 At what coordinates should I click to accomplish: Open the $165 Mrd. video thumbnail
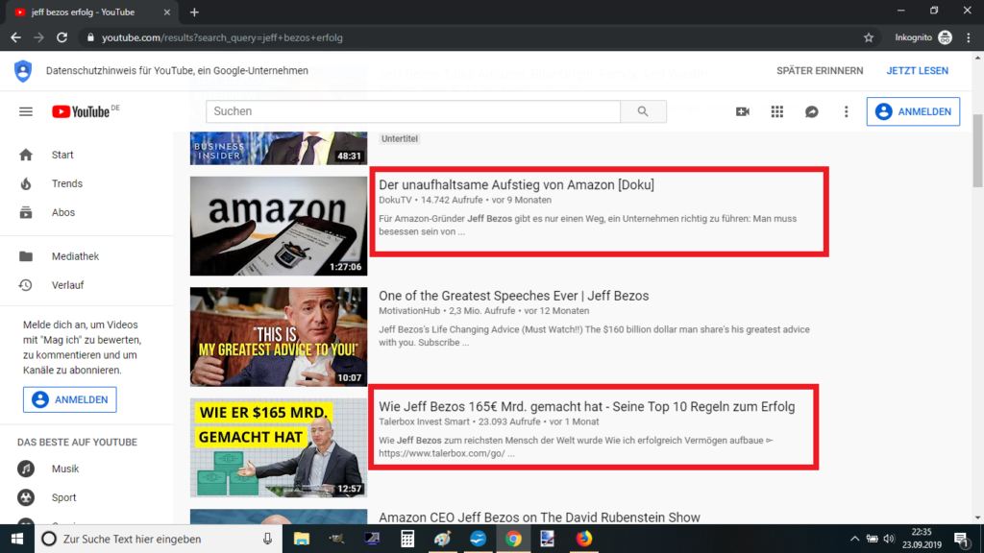pyautogui.click(x=279, y=447)
